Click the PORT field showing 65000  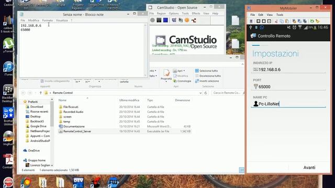[288, 87]
